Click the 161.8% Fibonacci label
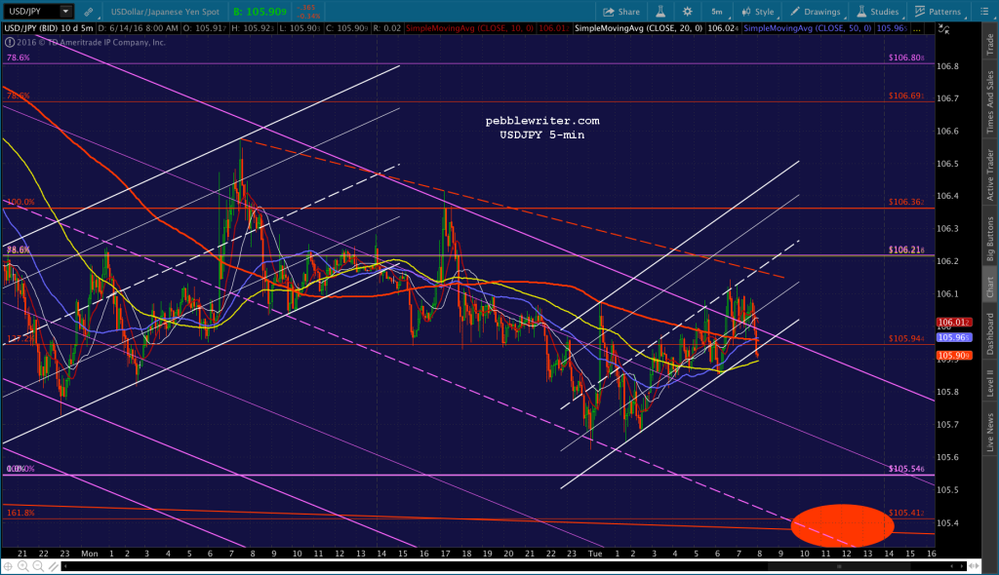Screen dimensions: 999x575 point(20,513)
